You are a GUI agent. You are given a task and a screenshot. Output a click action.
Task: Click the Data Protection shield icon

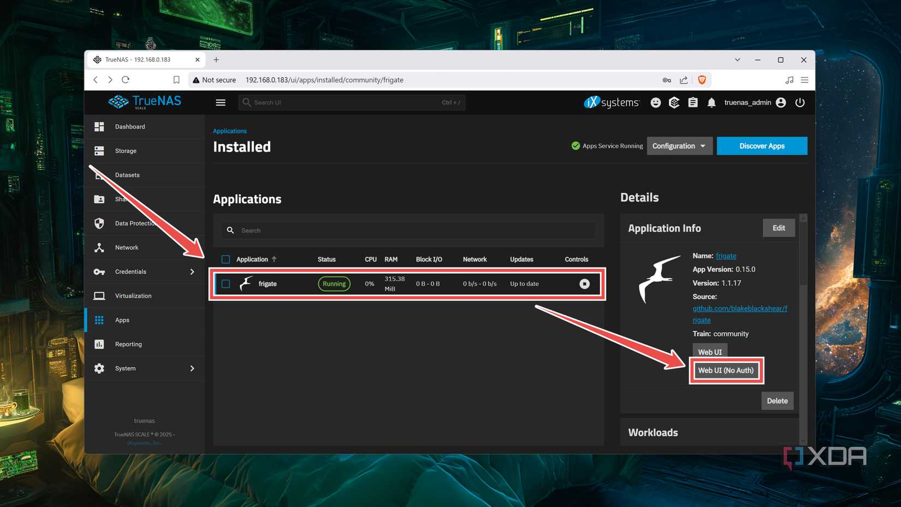click(99, 223)
